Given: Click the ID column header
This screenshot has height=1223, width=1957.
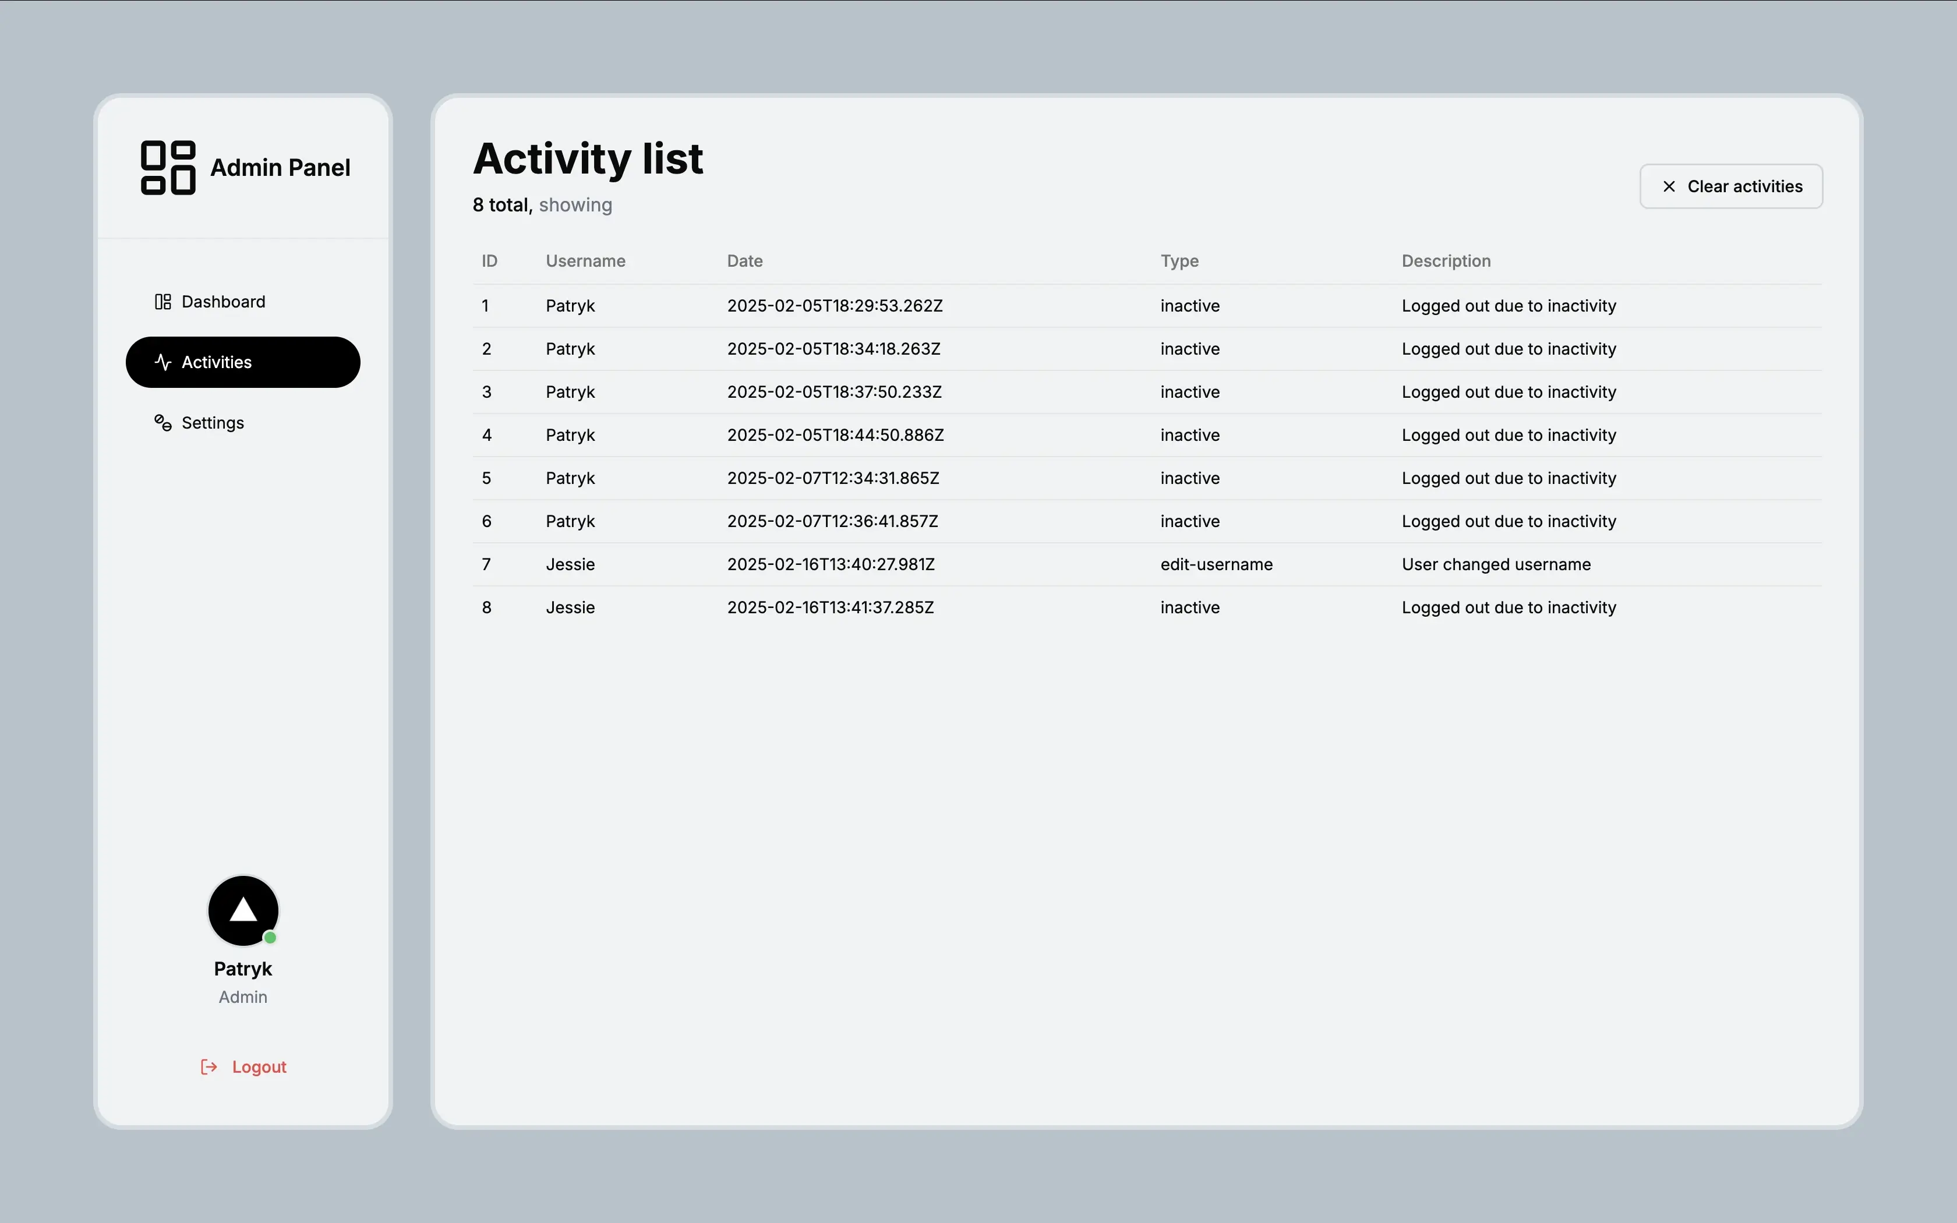Looking at the screenshot, I should [489, 261].
